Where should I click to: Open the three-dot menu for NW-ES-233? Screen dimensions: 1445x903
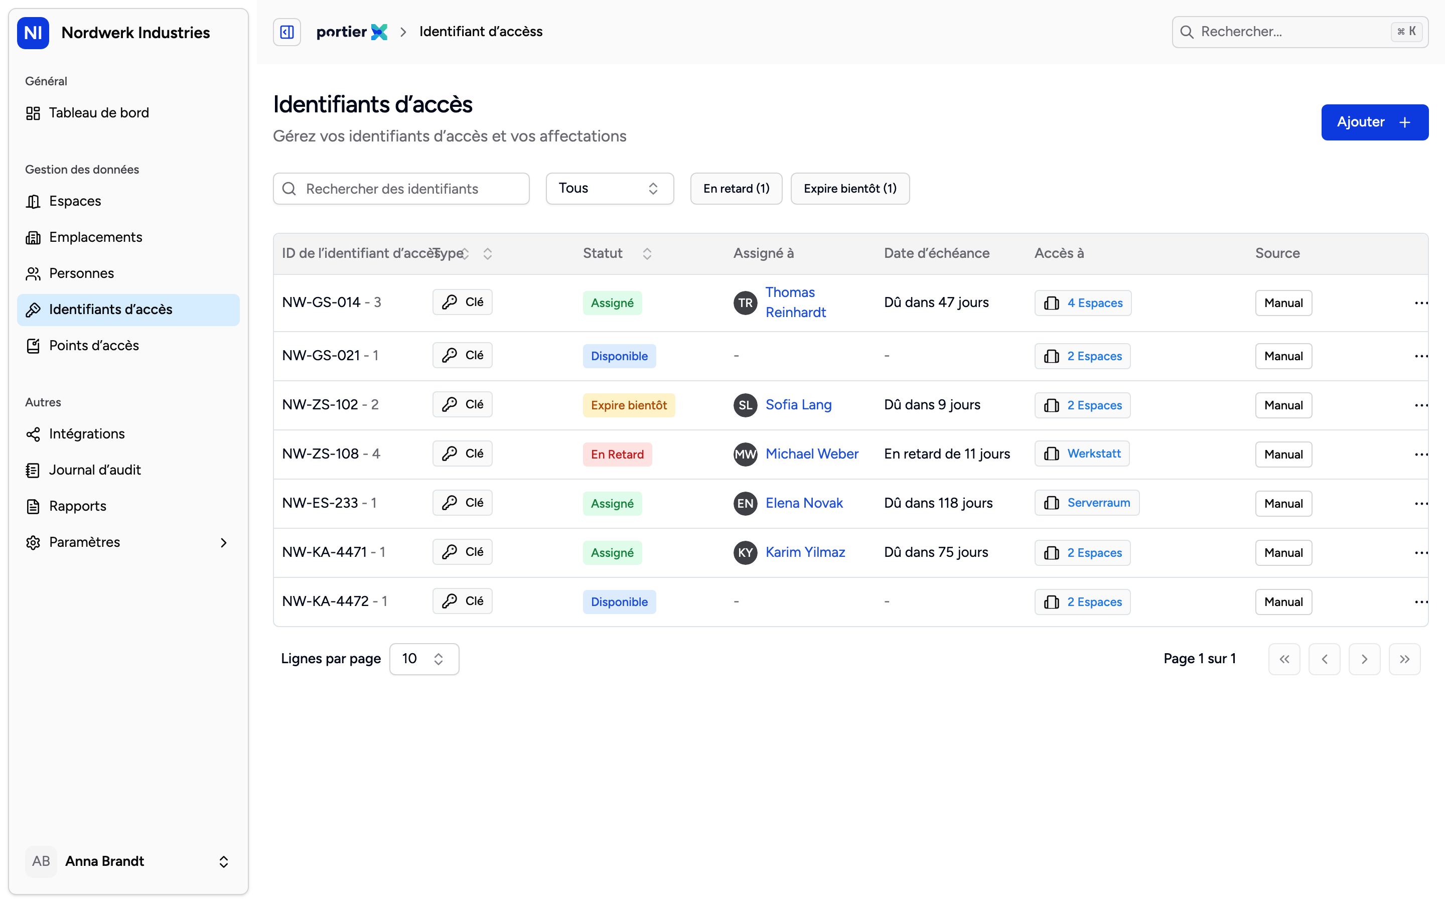[1421, 504]
